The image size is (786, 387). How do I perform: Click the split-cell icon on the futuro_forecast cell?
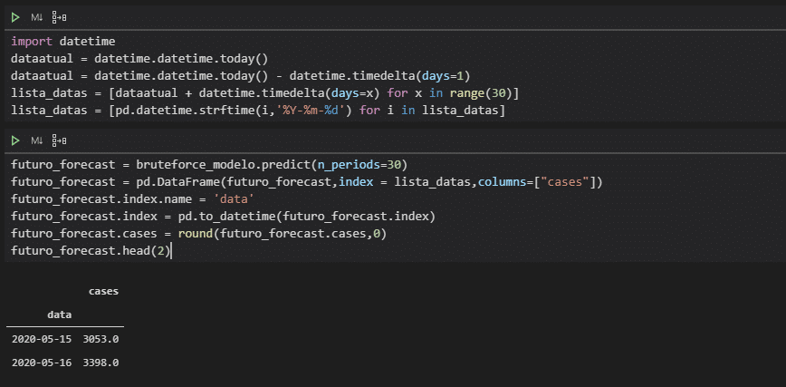59,140
